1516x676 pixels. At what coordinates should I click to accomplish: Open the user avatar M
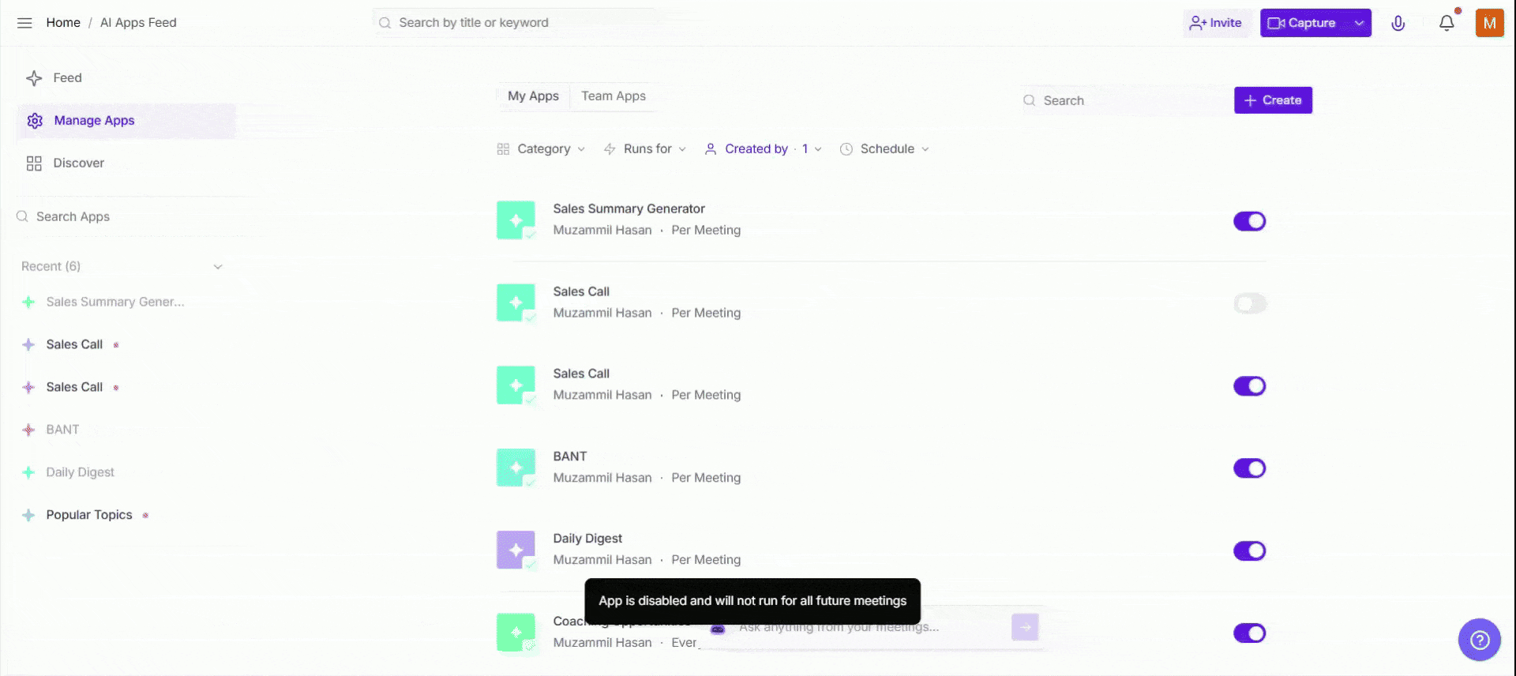click(x=1489, y=23)
